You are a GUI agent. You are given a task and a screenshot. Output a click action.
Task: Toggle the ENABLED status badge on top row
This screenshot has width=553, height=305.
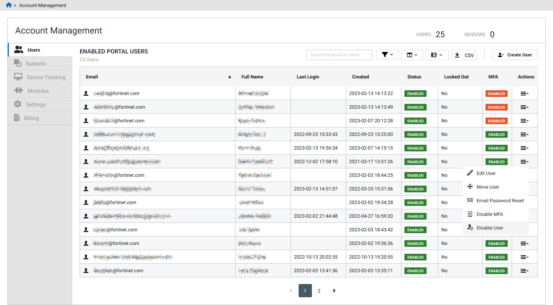[x=415, y=93]
